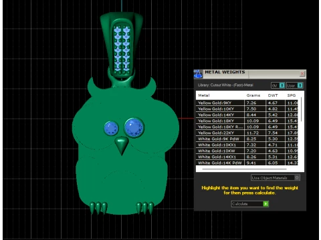Select the owl's smaller blue gemstone eye
Screen dimensions: 321x240
[111, 128]
